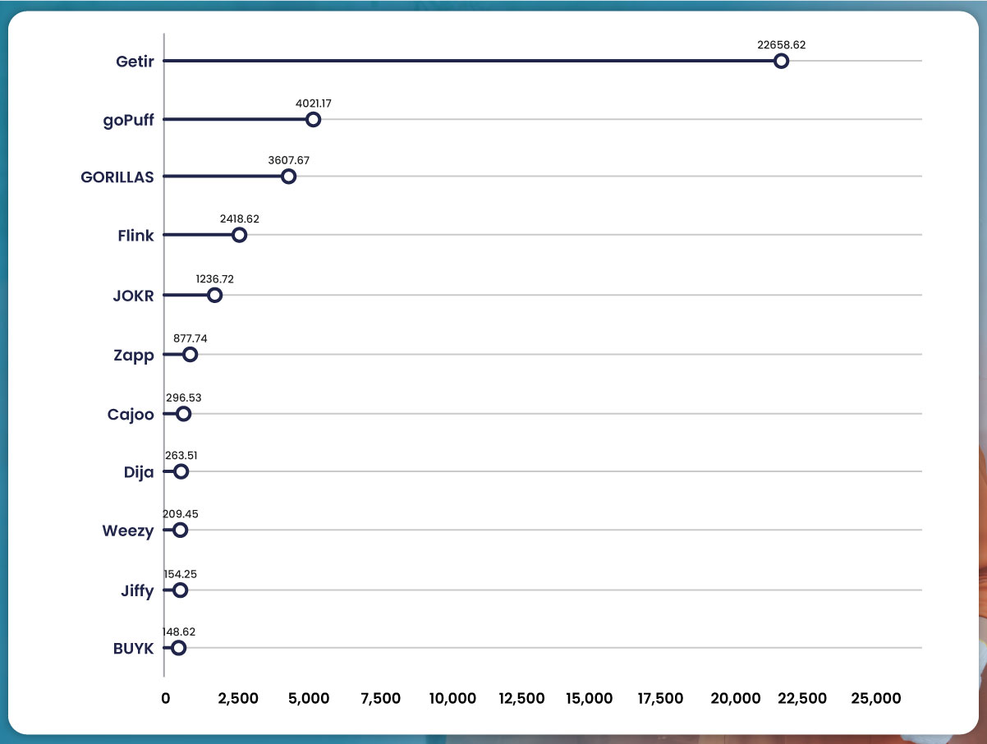Image resolution: width=987 pixels, height=744 pixels.
Task: Click the value label 877.74
Action: 191,338
